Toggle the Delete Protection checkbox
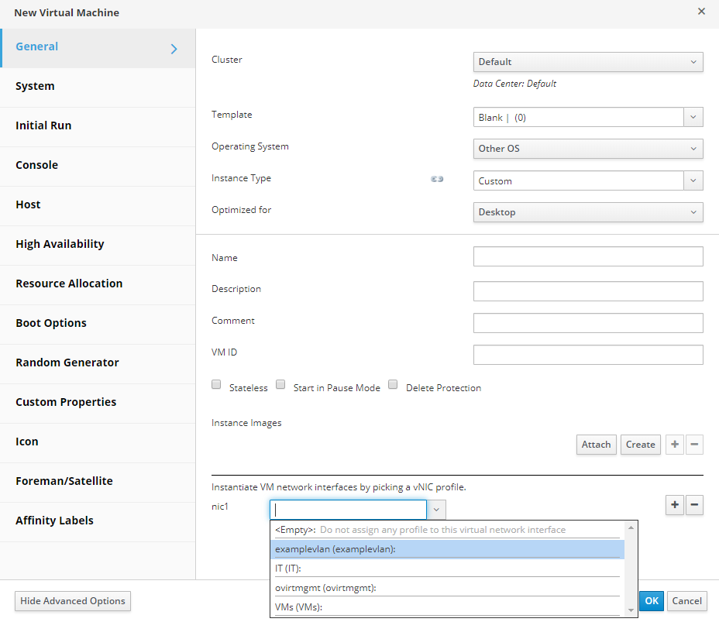The image size is (719, 622). (x=393, y=385)
